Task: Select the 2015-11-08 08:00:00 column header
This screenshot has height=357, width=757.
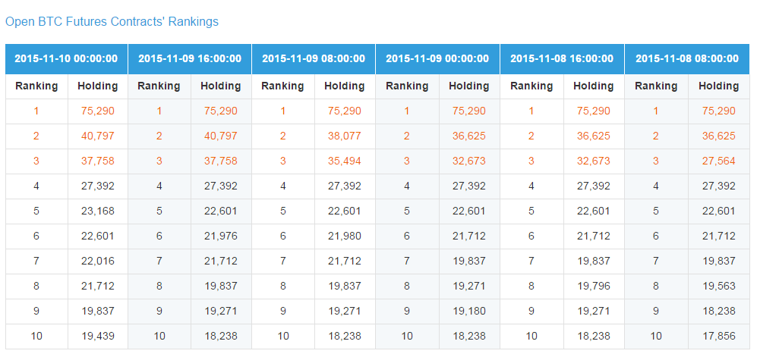Action: [687, 59]
